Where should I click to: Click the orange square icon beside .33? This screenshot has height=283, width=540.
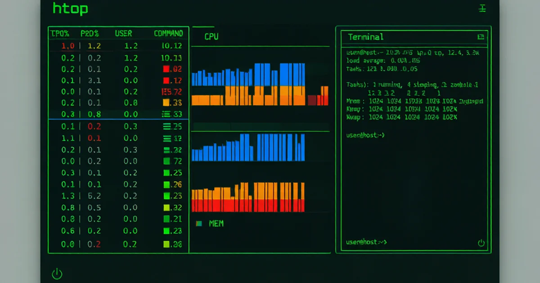click(x=165, y=103)
